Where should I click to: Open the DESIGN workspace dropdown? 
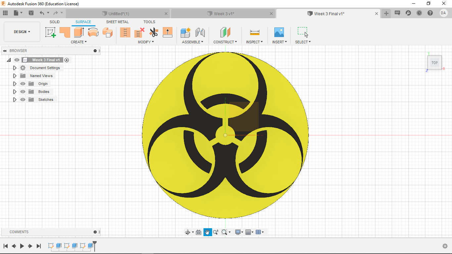pos(22,32)
